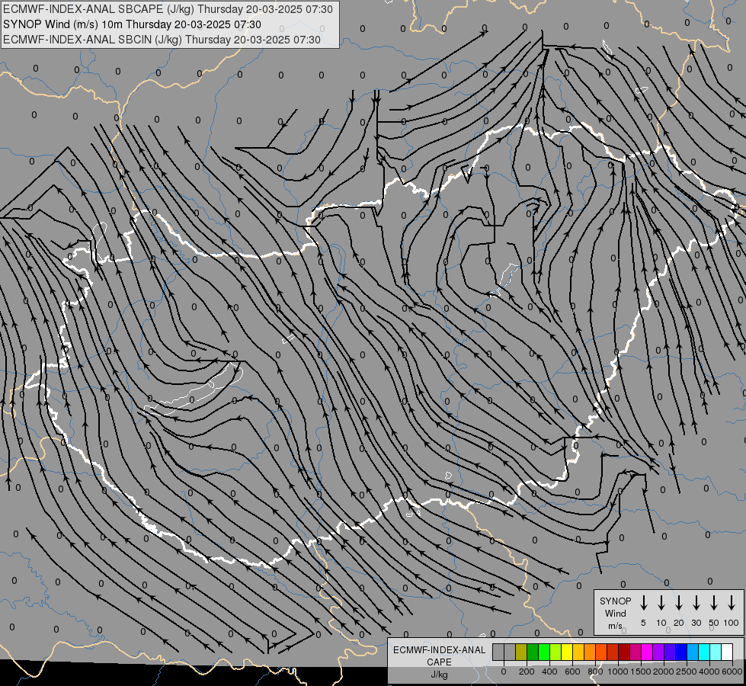Click the SYNOP label in wind legend
Screen dimensions: 746x686
(615, 601)
